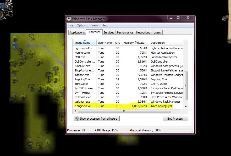Select the taskhost.exe process

point(128,97)
